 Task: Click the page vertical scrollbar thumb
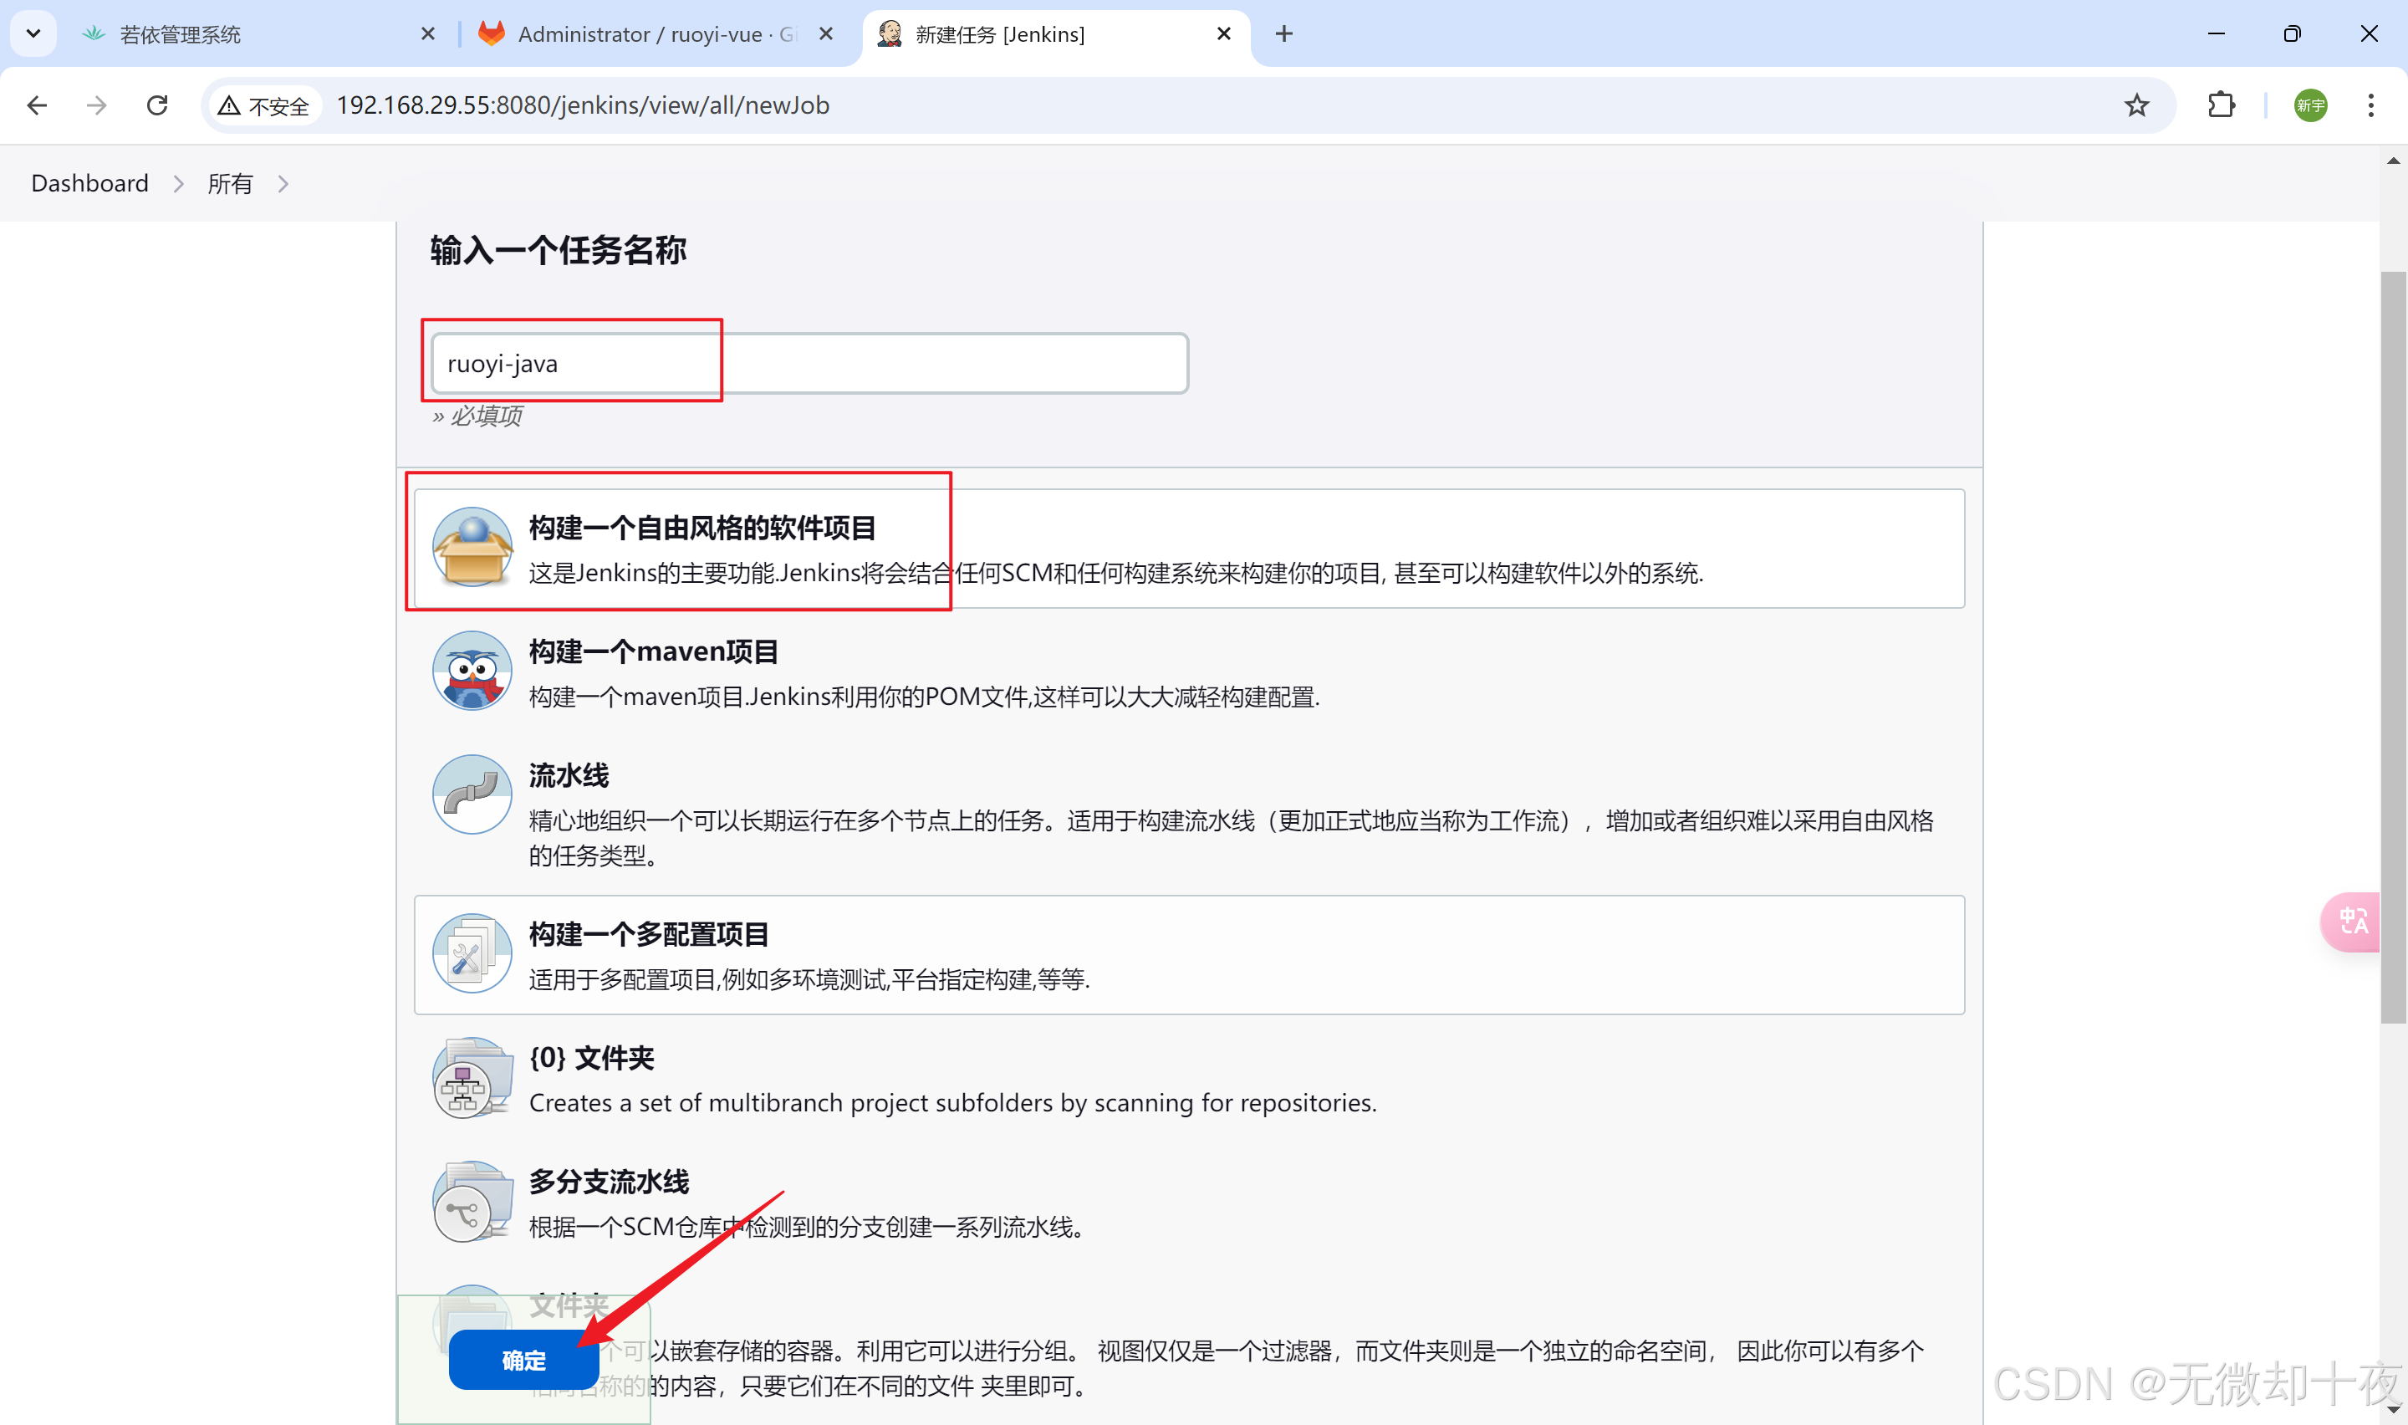tap(2393, 648)
